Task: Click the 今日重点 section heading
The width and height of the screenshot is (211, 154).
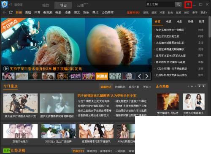Action: (x=11, y=86)
